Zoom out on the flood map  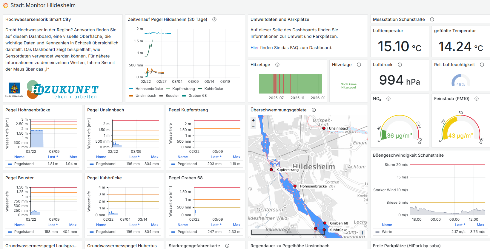254,126
